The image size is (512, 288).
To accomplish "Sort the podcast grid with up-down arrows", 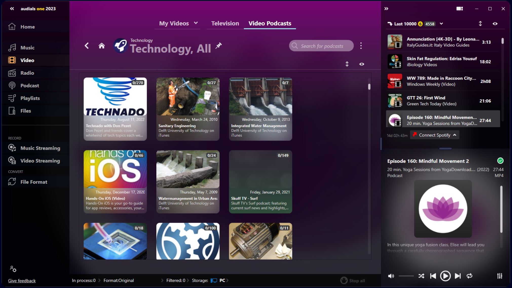I will tap(347, 64).
